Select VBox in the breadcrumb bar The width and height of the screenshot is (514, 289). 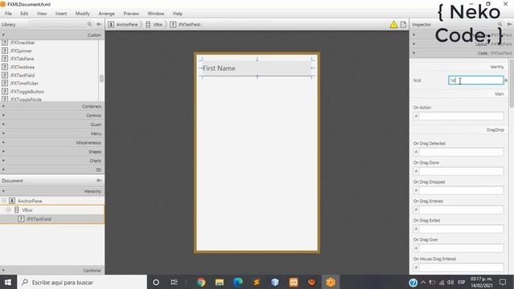click(154, 25)
